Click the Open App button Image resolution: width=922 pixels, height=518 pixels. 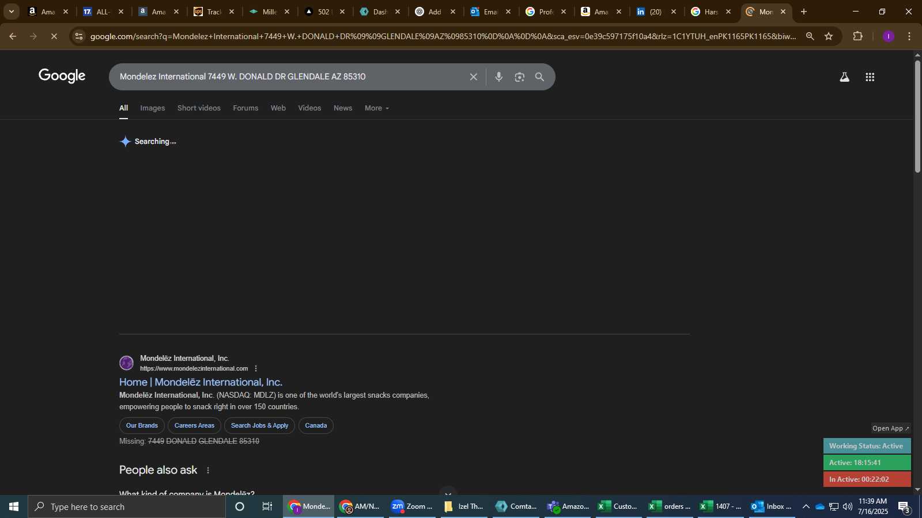click(x=890, y=428)
